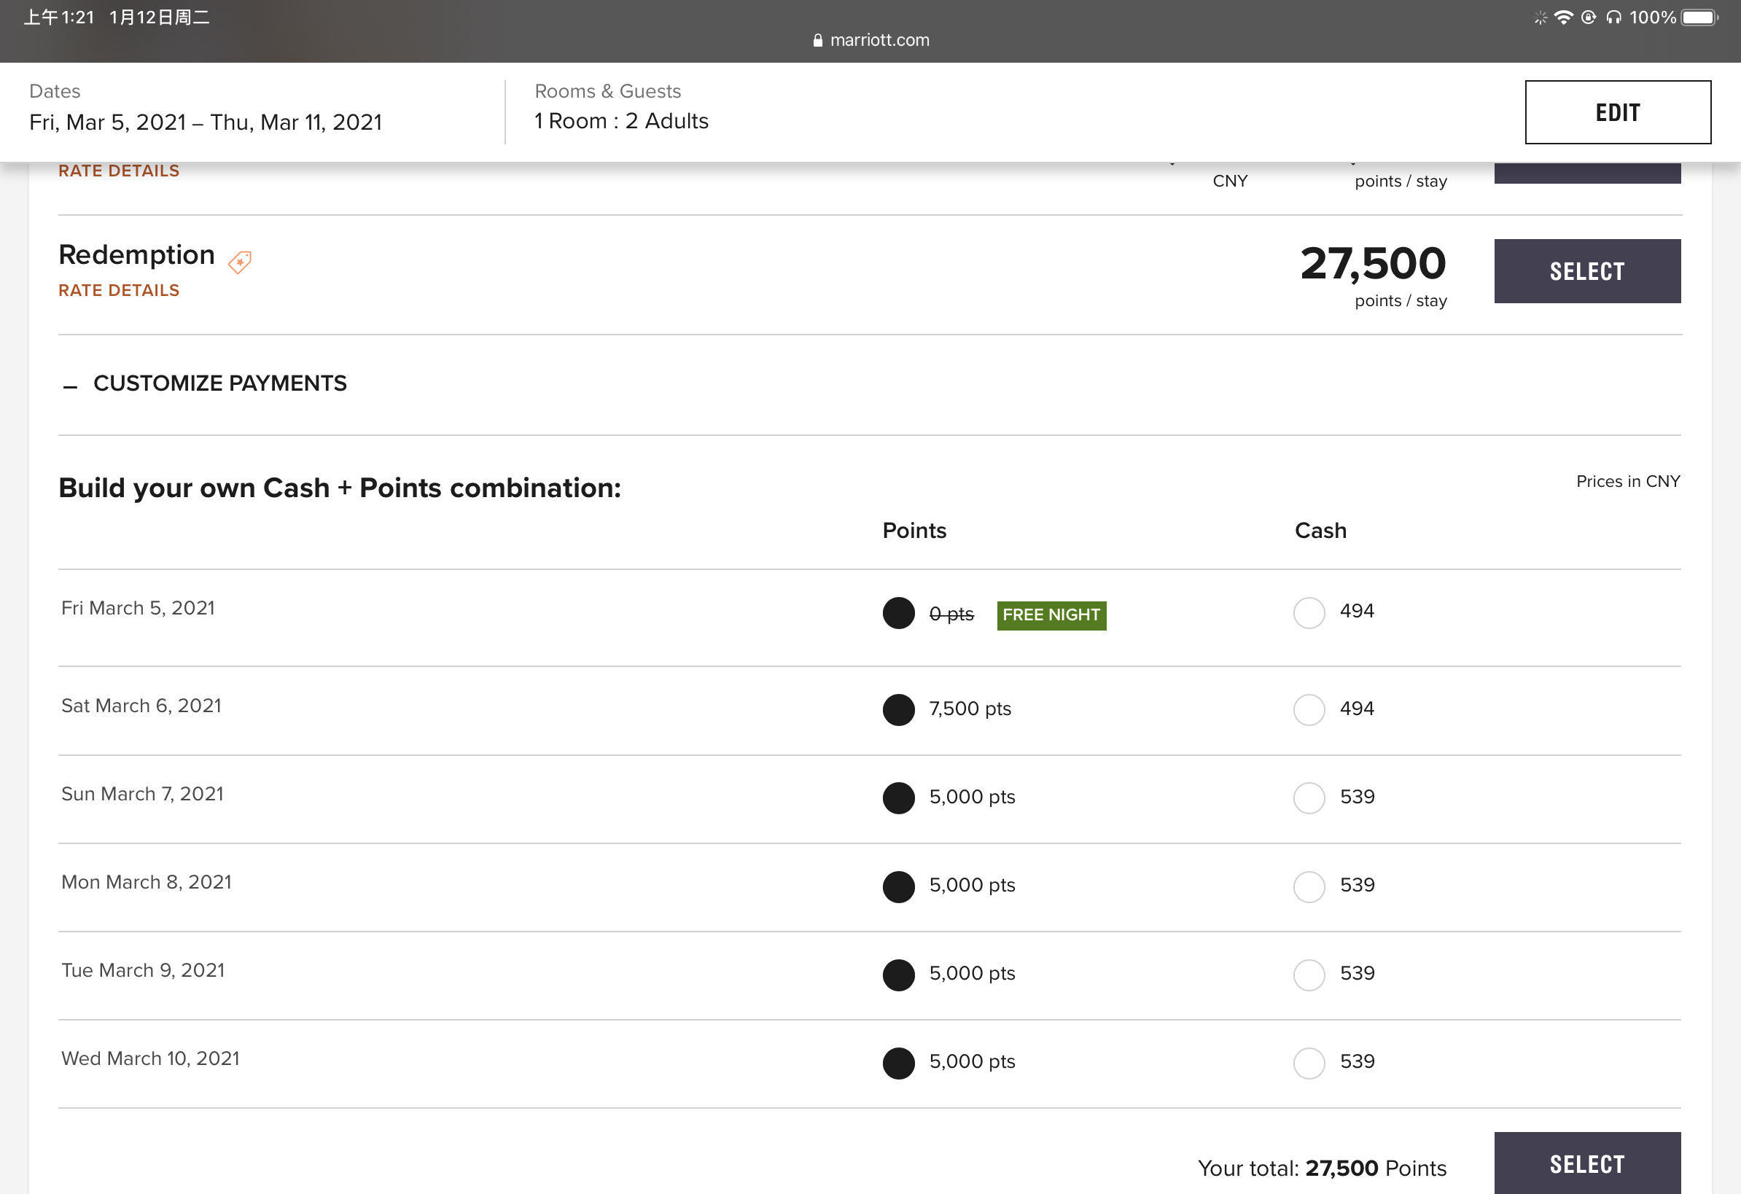Select cash 494 for Fri March 5

pos(1309,613)
